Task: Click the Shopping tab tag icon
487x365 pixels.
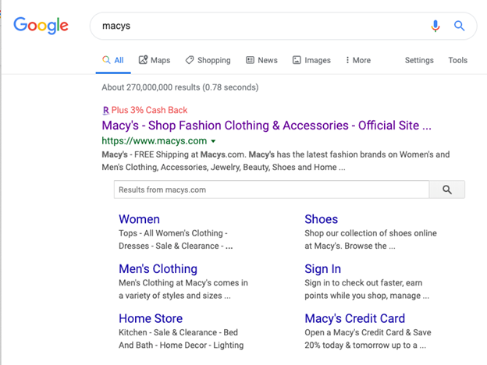Action: coord(190,60)
